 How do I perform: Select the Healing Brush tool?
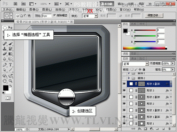click(x=4, y=44)
